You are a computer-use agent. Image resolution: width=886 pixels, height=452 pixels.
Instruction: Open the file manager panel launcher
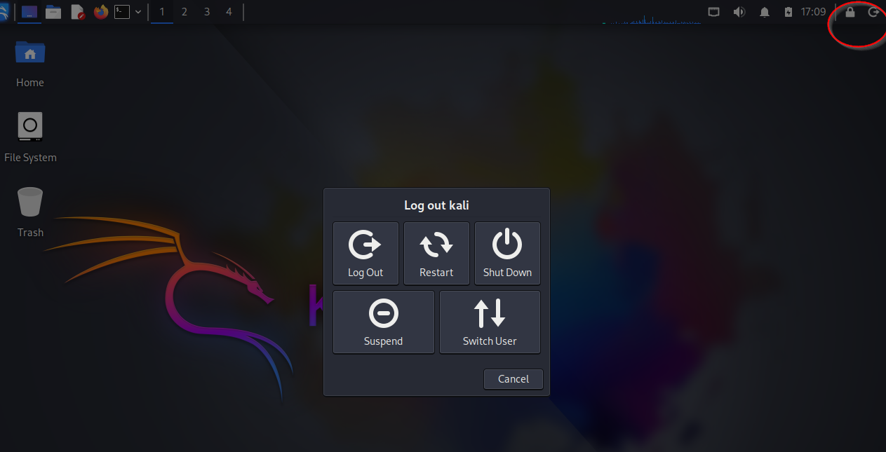53,12
